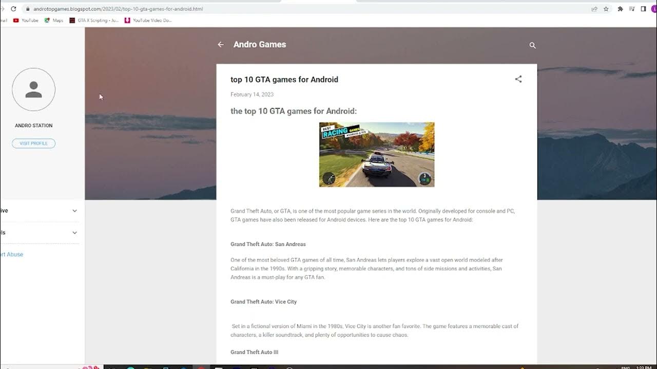Click the ENG language indicator in taskbar
This screenshot has width=657, height=369.
pyautogui.click(x=626, y=367)
